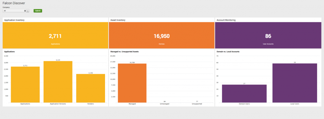This screenshot has width=324, height=119.
Task: Click the Unmanaged value 84 in chart
Action: (165, 101)
